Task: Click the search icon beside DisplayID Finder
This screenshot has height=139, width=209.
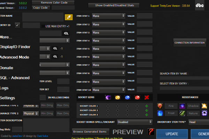Action: [x=55, y=49]
